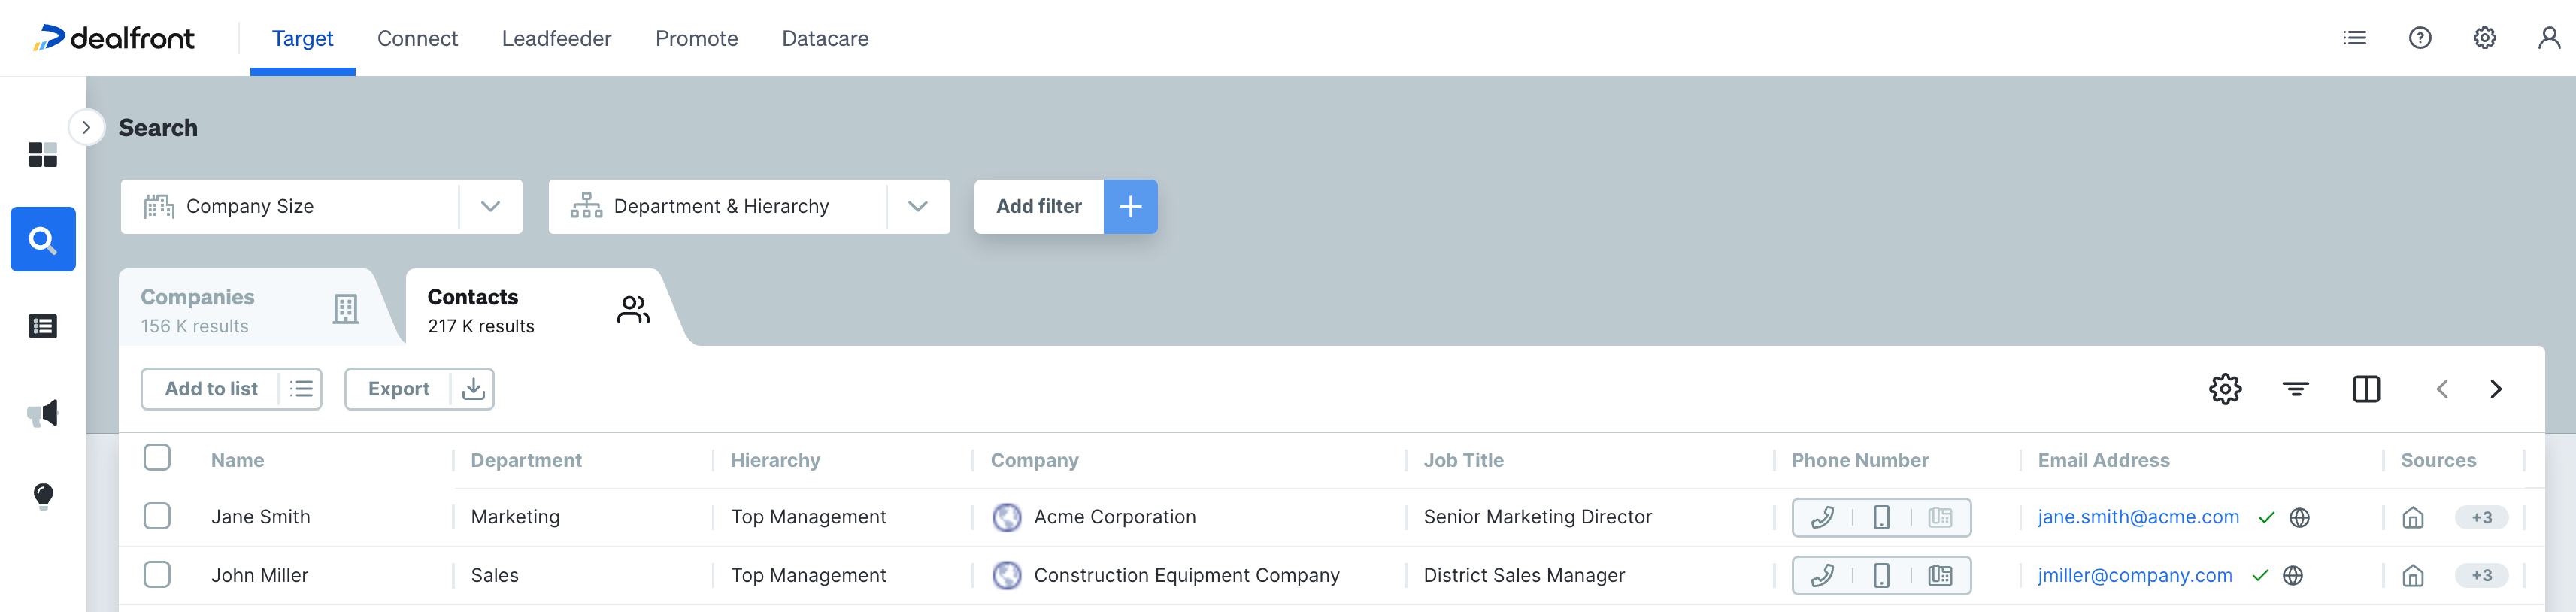Go to previous results page arrow
2576x612 pixels.
coord(2442,389)
